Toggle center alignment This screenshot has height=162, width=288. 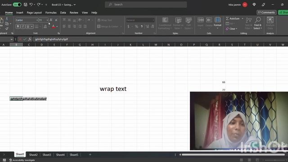[x=69, y=27]
